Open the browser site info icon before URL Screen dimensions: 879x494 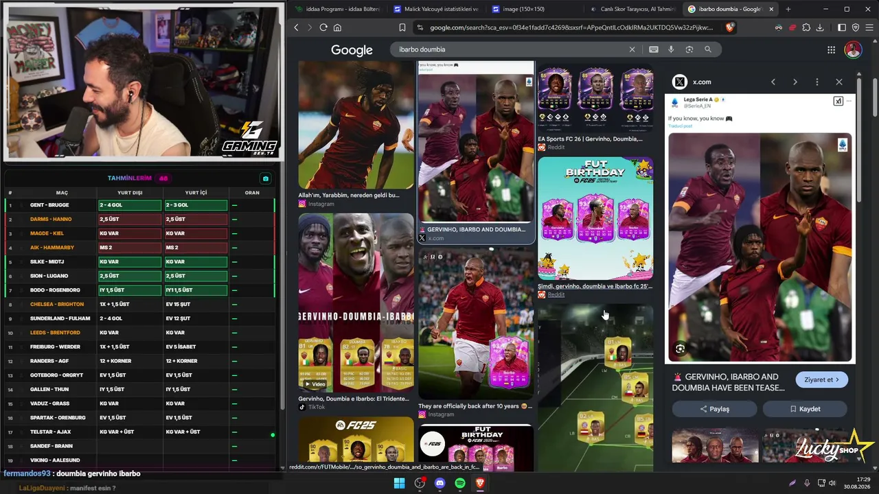pos(420,27)
